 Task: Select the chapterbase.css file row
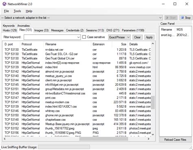point(77,120)
